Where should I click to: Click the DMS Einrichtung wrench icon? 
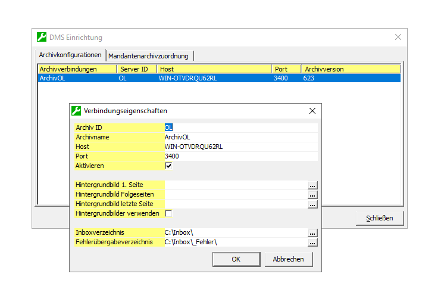[x=42, y=38]
